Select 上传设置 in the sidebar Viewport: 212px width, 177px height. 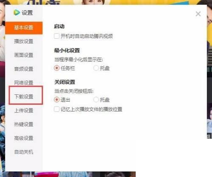(x=24, y=111)
